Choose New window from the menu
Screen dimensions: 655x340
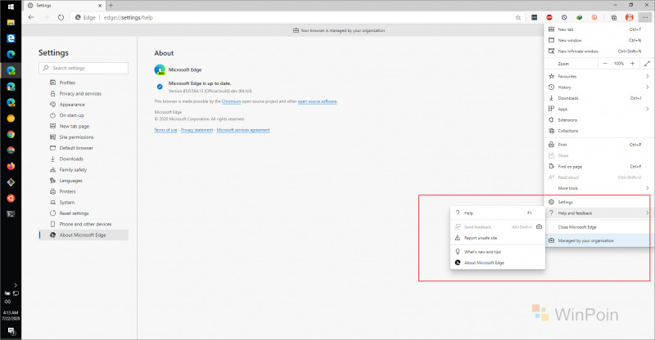pos(599,40)
